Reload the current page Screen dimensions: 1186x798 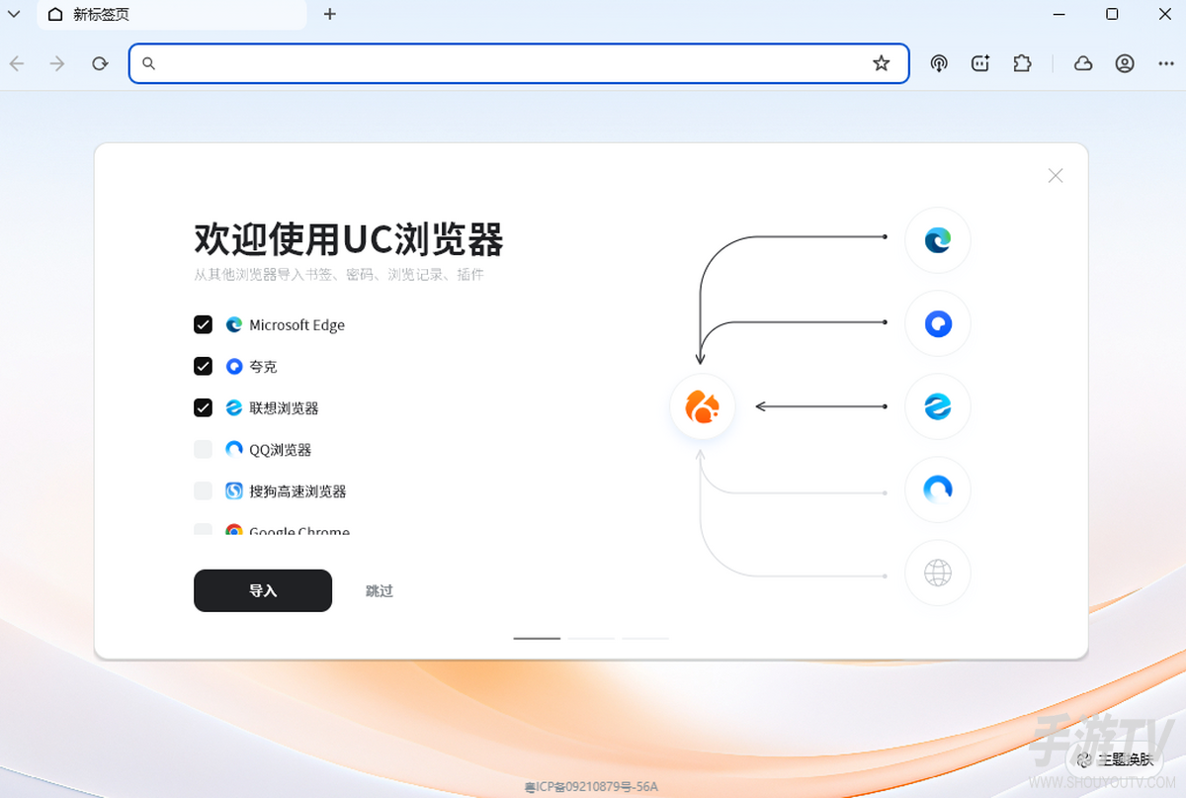coord(100,63)
